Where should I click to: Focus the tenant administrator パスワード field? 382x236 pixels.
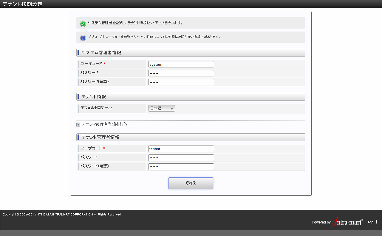pos(181,158)
